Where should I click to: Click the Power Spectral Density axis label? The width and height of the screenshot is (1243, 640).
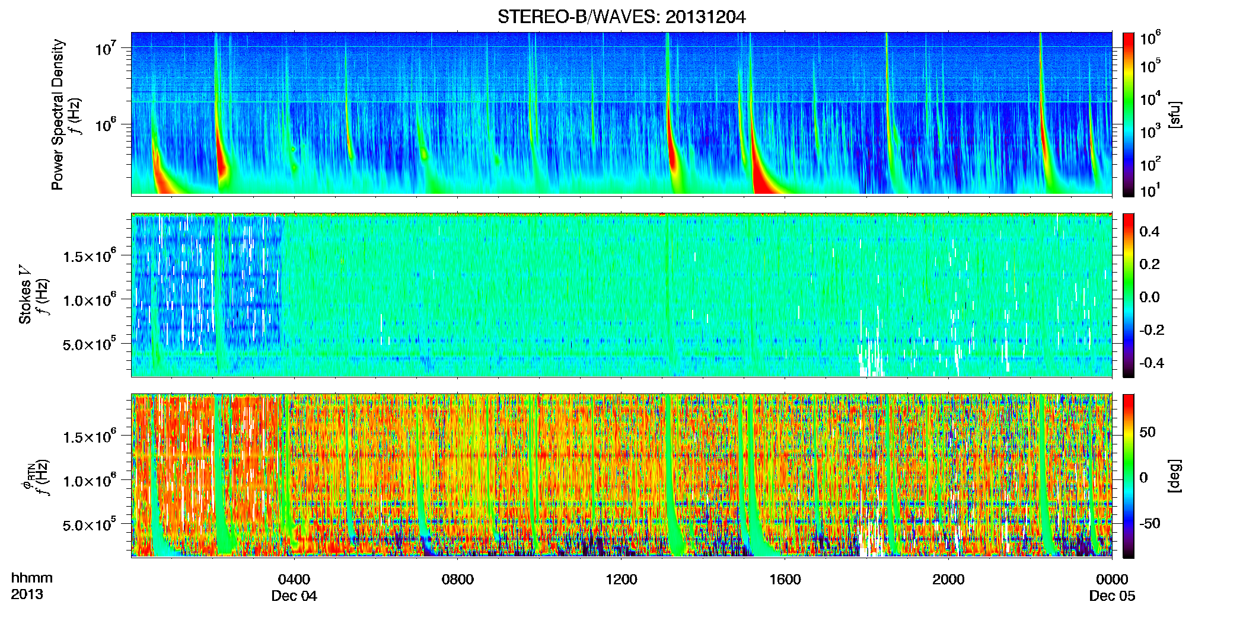pos(58,114)
